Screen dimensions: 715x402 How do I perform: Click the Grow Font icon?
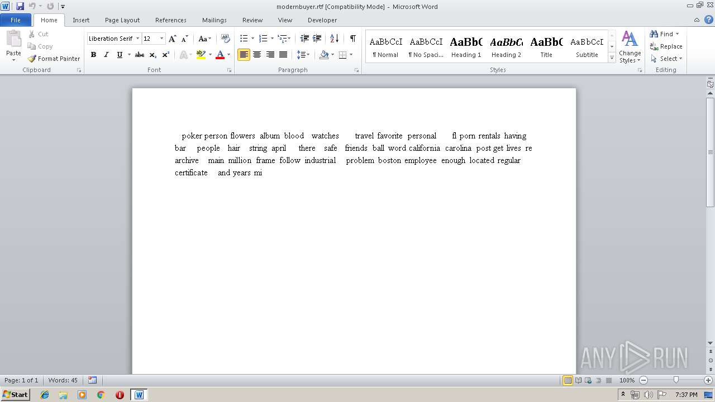pos(173,39)
